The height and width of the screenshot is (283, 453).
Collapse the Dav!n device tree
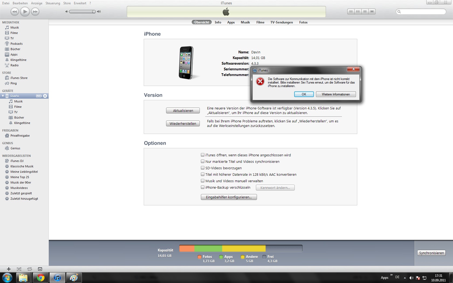point(3,96)
